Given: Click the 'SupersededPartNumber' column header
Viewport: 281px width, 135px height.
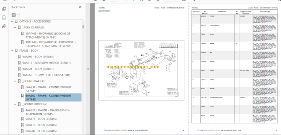Looking at the screenshot, I should click(x=245, y=12).
